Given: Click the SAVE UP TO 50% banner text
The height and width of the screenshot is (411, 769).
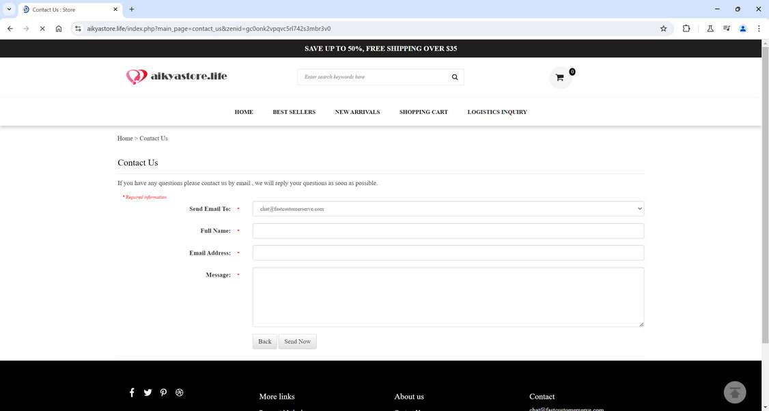Looking at the screenshot, I should click(x=380, y=48).
